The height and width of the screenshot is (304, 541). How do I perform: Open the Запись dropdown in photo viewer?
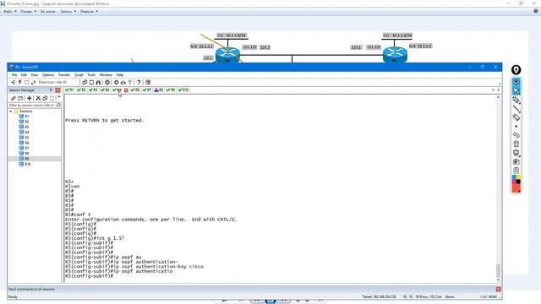(x=68, y=11)
